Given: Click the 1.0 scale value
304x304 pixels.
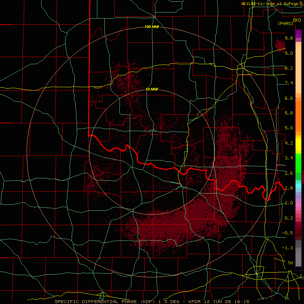Looking at the screenshot, I should [x=289, y=203].
